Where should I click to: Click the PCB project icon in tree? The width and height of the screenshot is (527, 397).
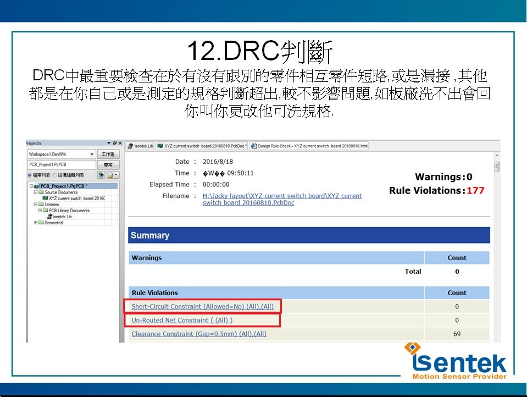tap(37, 186)
